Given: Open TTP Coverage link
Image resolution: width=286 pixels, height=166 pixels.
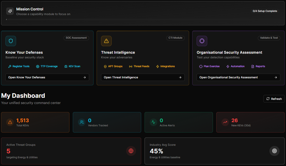Looking at the screenshot, I should (x=47, y=66).
